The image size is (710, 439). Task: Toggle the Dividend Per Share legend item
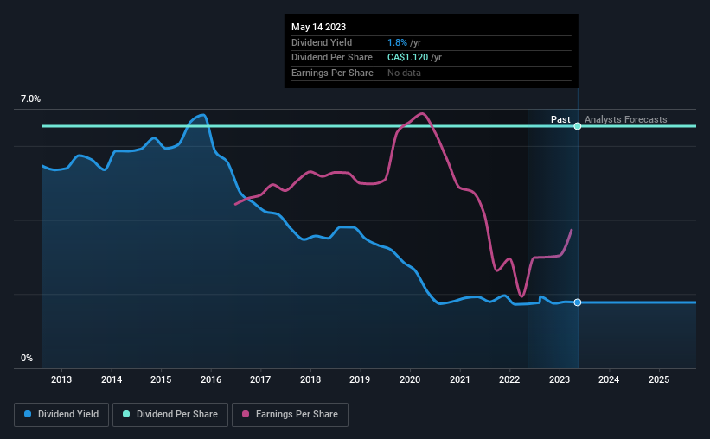tap(170, 415)
